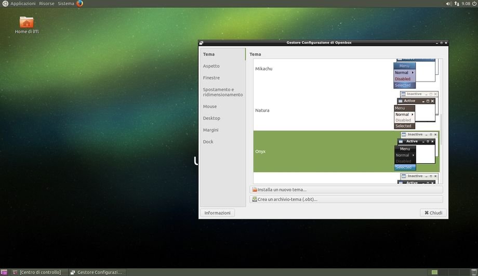
Task: Click the show desktop icon in taskbar
Action: 4,272
